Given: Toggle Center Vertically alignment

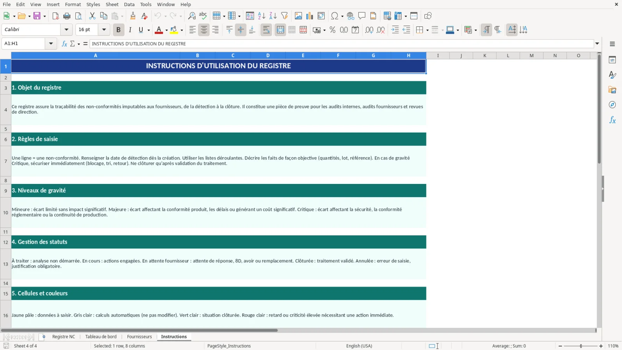Looking at the screenshot, I should (241, 30).
